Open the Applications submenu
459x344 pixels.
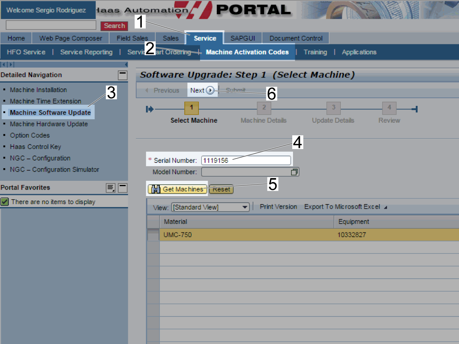(359, 52)
